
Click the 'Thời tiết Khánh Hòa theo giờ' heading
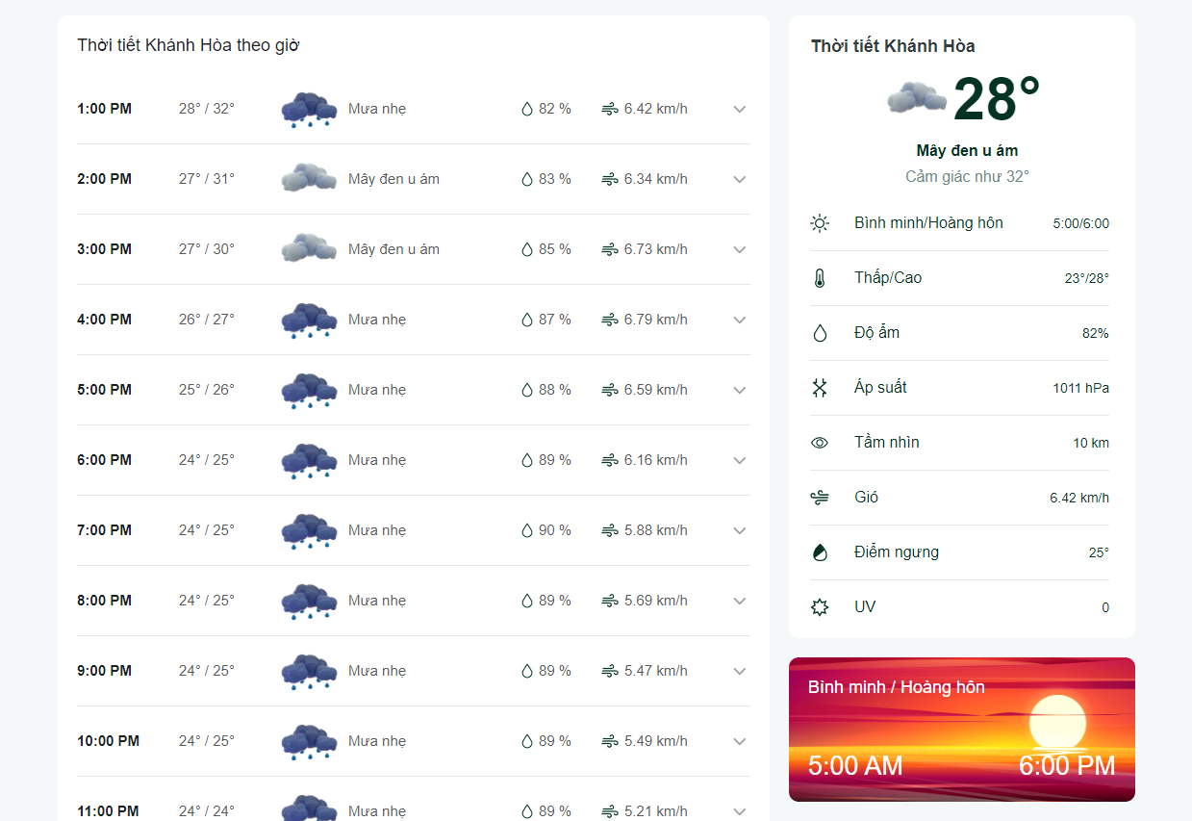(189, 45)
